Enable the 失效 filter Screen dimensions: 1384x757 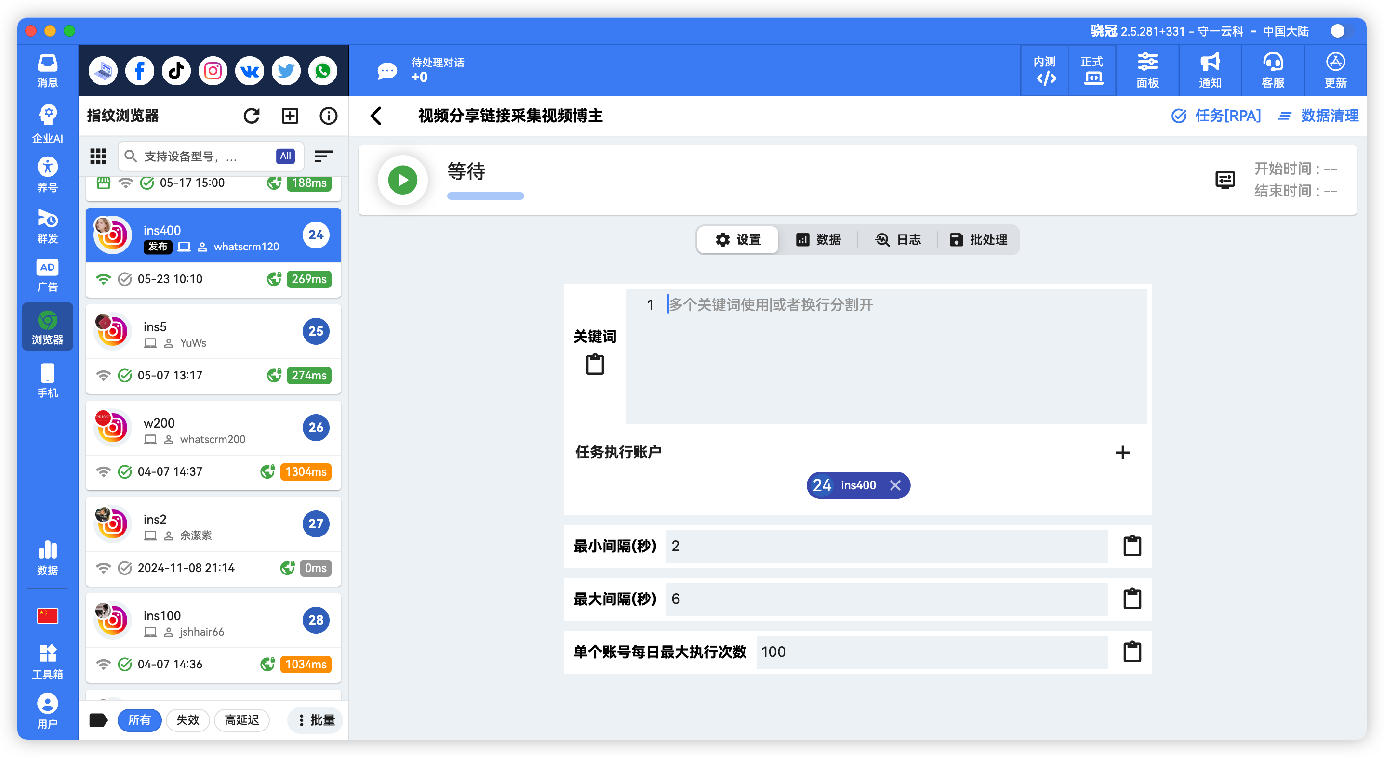coord(187,720)
